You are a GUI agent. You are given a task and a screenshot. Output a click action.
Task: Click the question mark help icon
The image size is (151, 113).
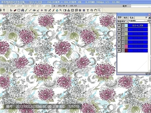click(4, 10)
